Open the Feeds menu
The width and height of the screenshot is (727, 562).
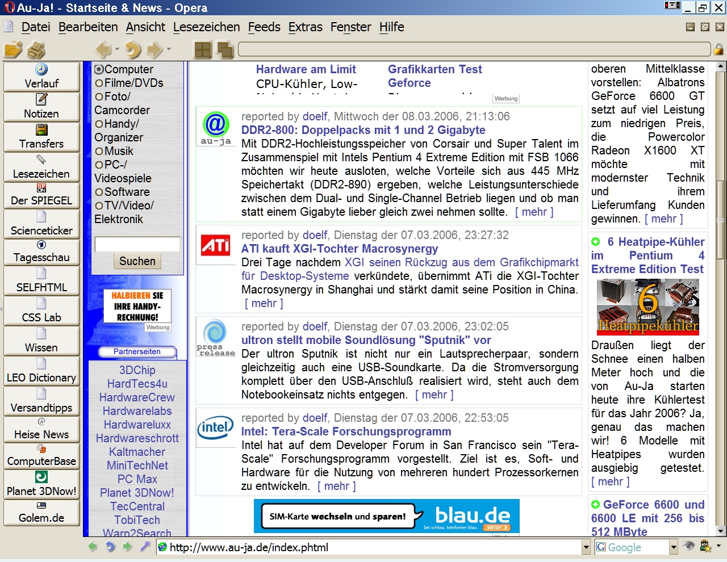point(264,27)
